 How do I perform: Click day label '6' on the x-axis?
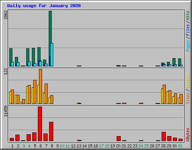pos(40,146)
